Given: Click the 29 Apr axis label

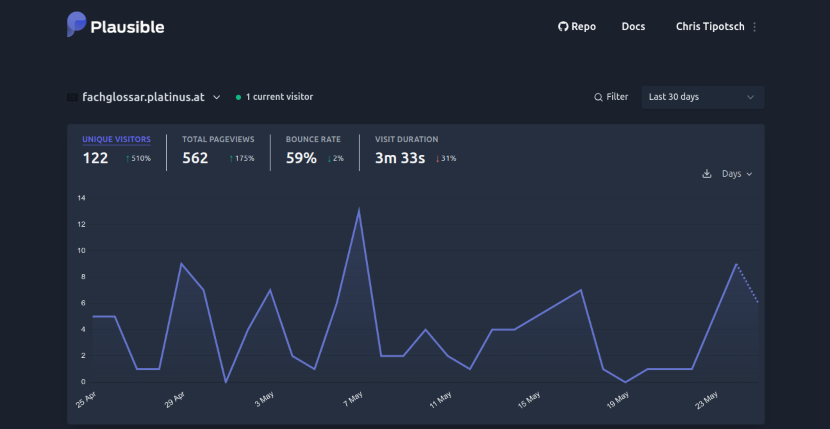Looking at the screenshot, I should point(174,399).
